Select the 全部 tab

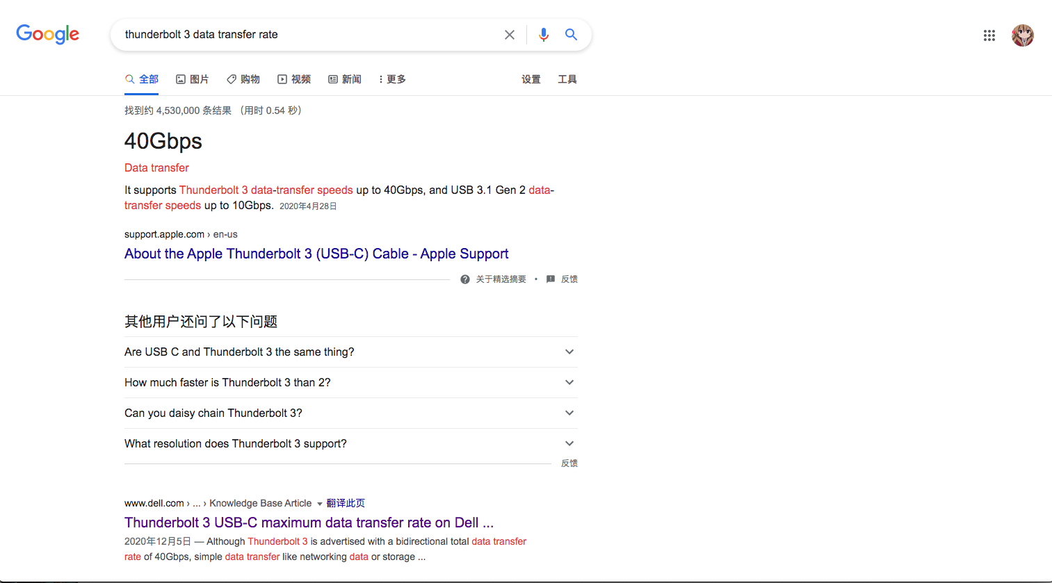click(142, 79)
